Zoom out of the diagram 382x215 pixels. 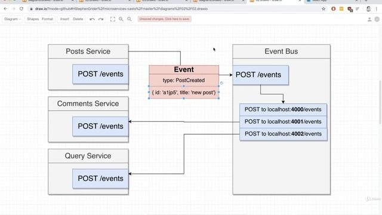130,19
